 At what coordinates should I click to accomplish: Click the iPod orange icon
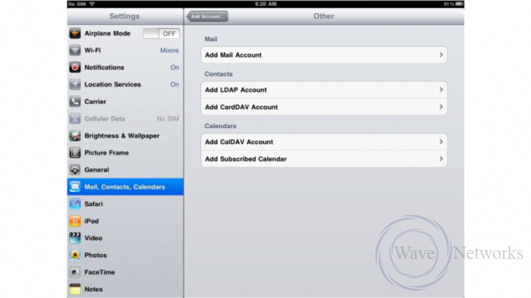74,221
